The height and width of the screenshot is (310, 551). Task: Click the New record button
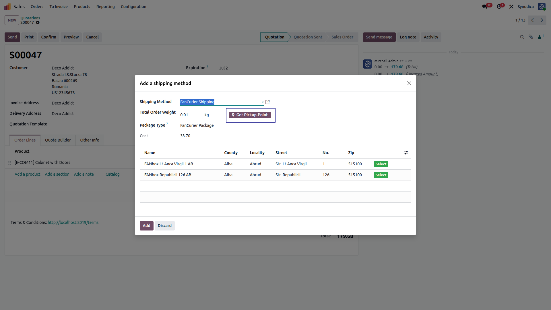[x=12, y=20]
